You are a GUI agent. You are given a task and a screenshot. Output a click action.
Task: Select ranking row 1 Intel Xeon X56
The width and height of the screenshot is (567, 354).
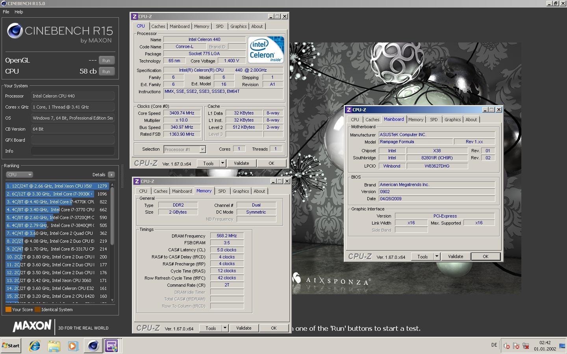point(57,186)
